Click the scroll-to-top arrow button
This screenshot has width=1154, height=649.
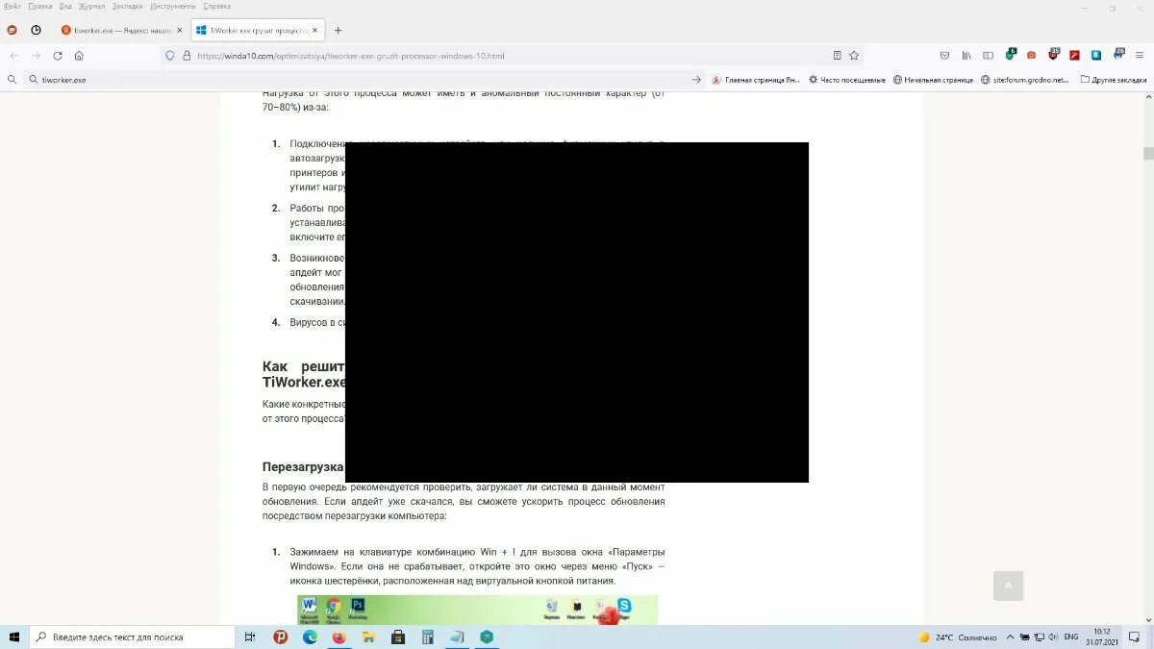(1008, 586)
